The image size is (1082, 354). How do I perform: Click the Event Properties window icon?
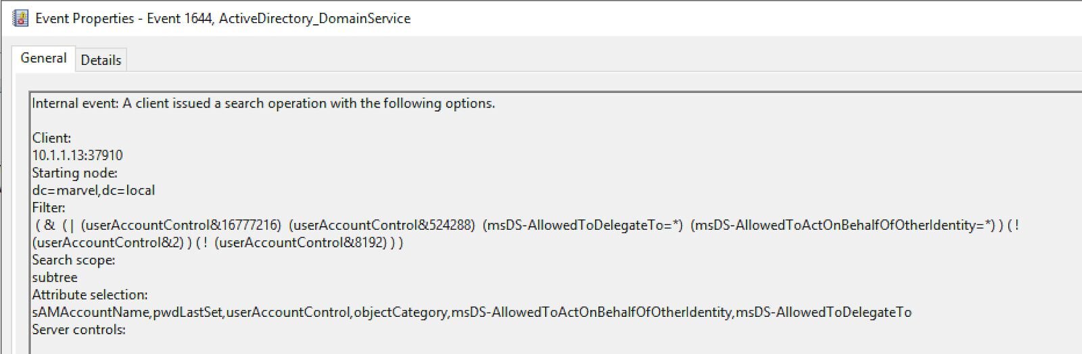pyautogui.click(x=20, y=18)
